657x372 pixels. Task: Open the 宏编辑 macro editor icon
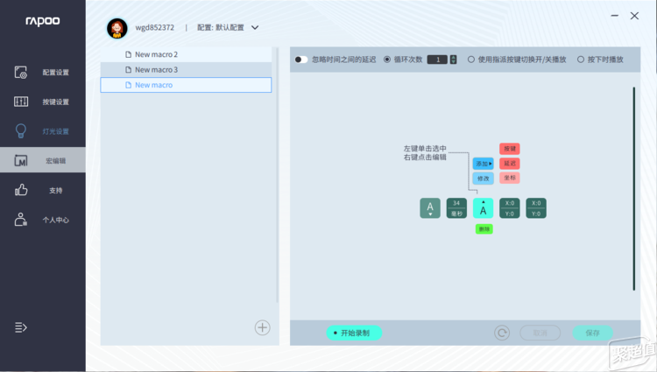pyautogui.click(x=20, y=161)
